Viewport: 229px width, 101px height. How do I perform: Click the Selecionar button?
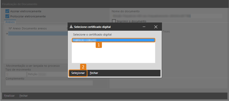(78, 73)
